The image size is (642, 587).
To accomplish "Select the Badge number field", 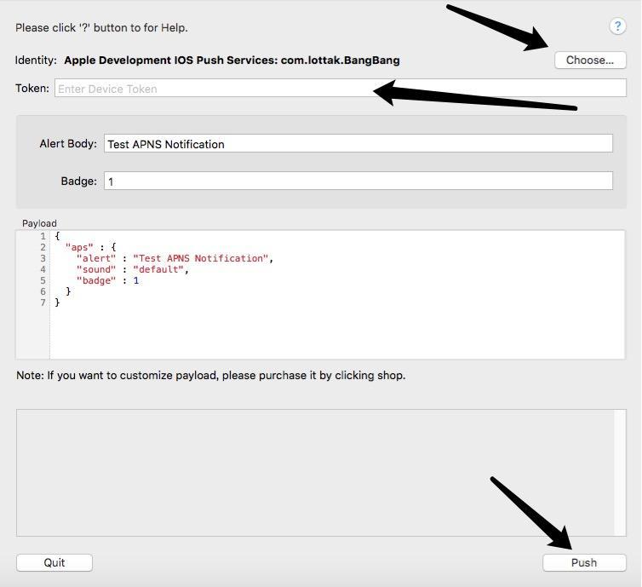I will [358, 181].
